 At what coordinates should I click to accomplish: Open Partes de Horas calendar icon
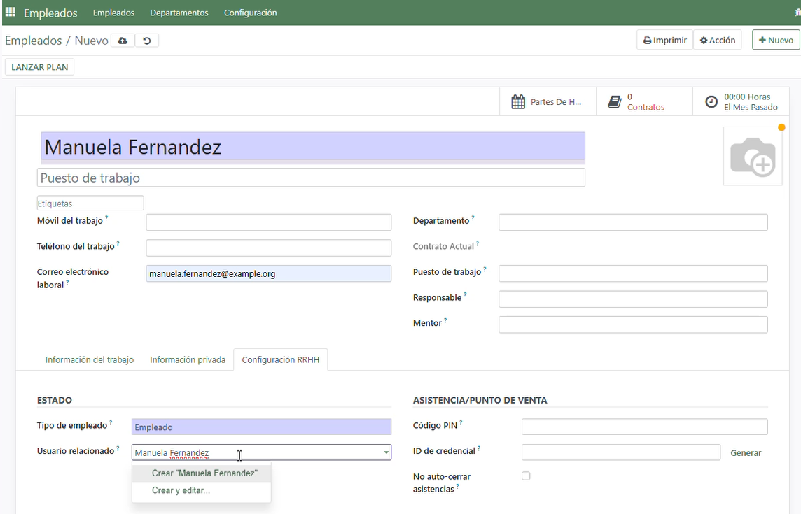518,102
